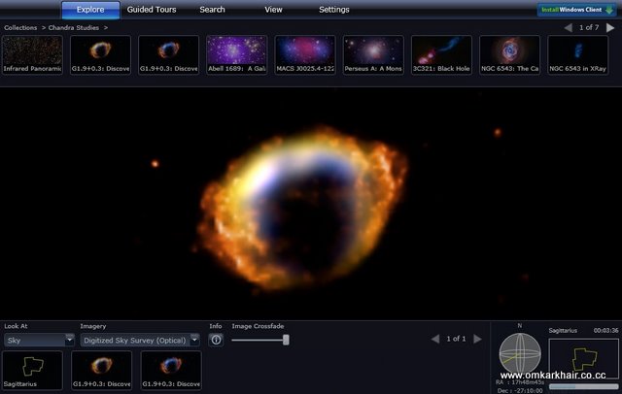Click Install Windows Client button
Viewport: 622px width, 394px height.
pos(577,10)
